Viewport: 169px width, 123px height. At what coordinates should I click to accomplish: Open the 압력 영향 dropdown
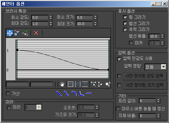[163, 67]
